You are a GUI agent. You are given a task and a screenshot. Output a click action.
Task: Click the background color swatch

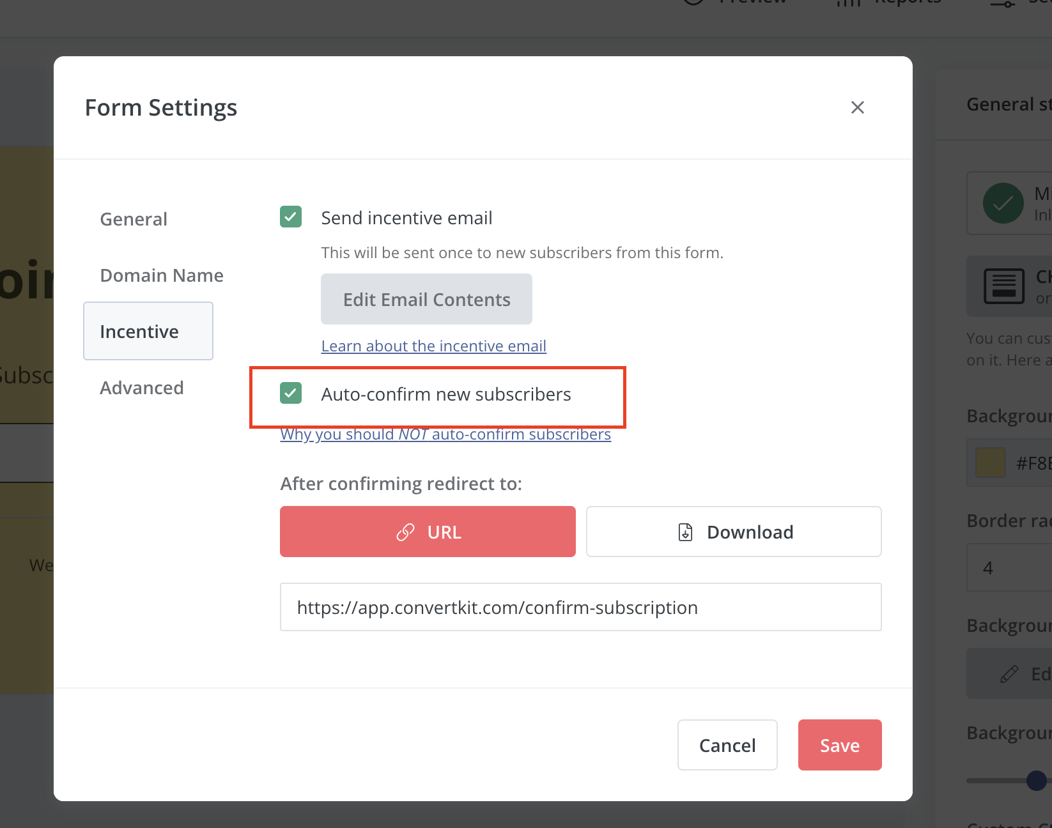point(989,463)
